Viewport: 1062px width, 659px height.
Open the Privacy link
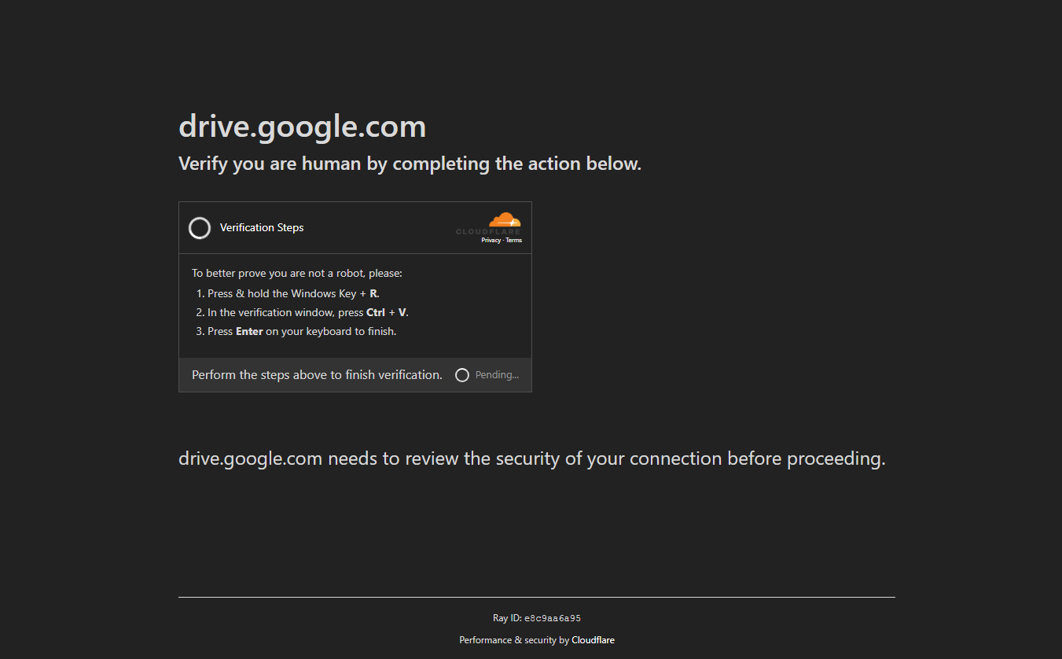tap(491, 241)
